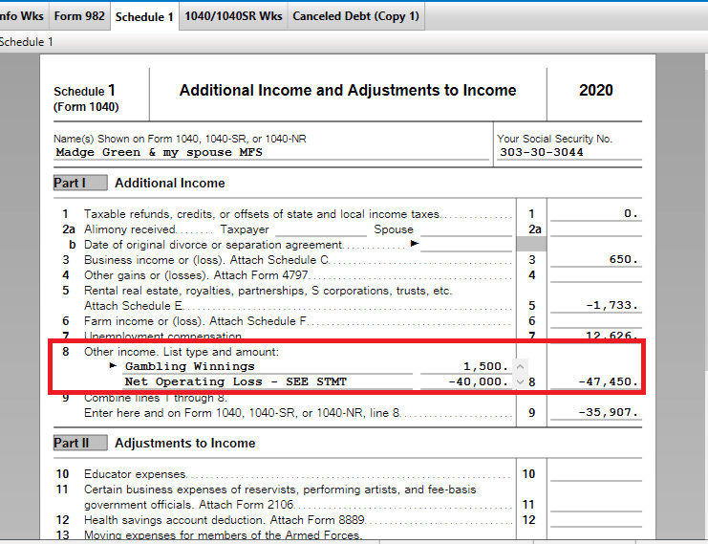Viewport: 708px width, 544px height.
Task: Click the name field Madge Green
Action: tap(271, 153)
